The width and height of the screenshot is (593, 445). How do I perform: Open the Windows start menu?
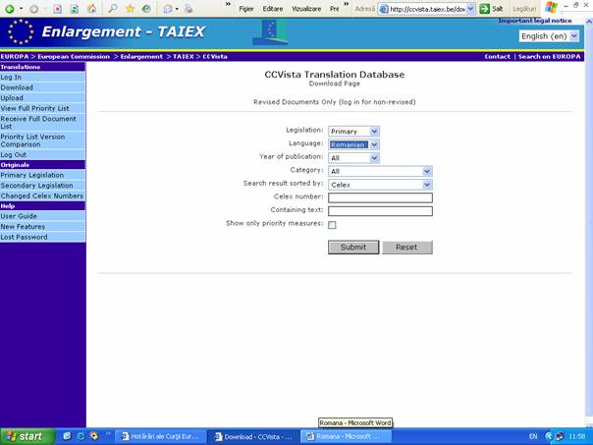point(27,437)
